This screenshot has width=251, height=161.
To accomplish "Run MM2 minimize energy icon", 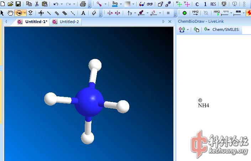I will (x=195, y=13).
